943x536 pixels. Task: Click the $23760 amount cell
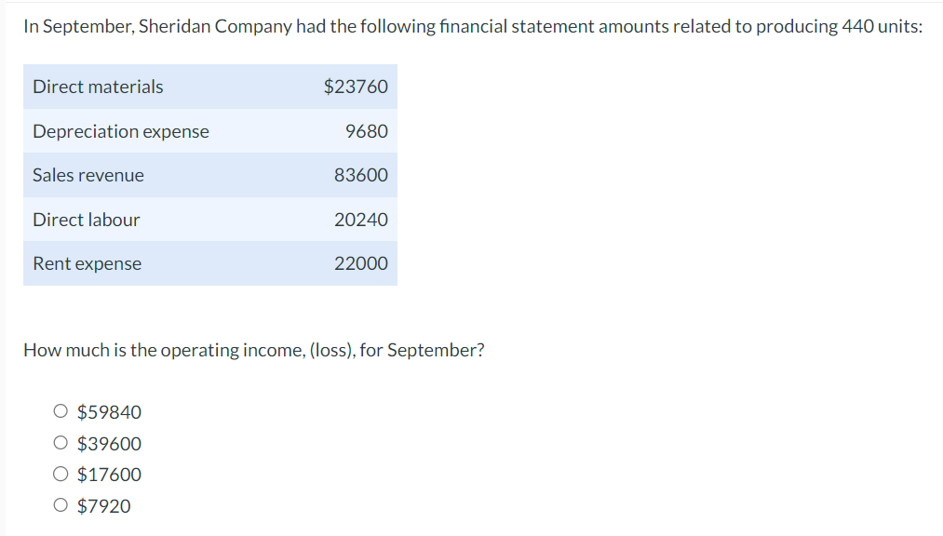pyautogui.click(x=356, y=87)
